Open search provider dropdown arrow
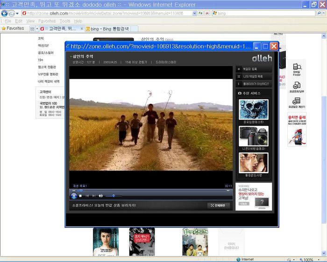 click(324, 13)
